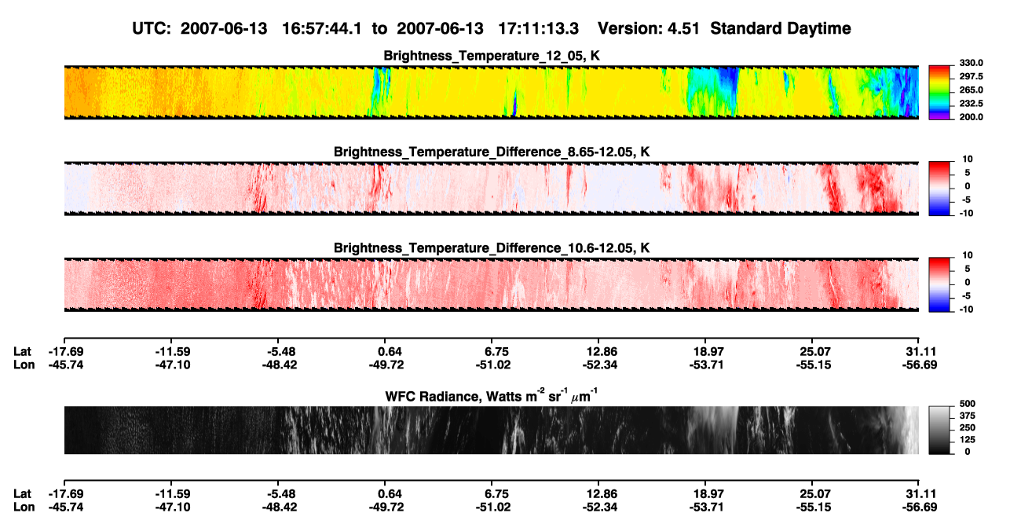This screenshot has width=1021, height=524.
Task: Click the -10 tick of 8.65-12.05 color bar
Action: tap(965, 213)
